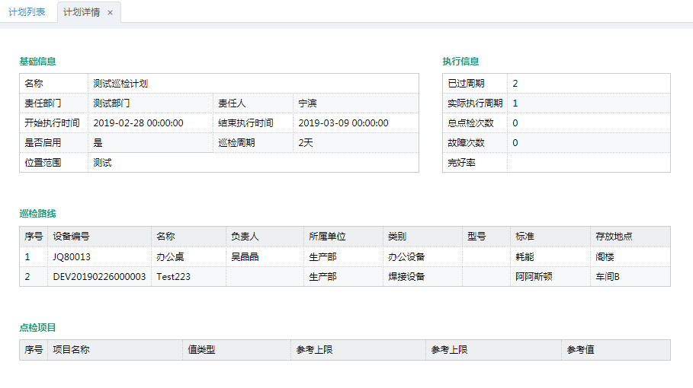
Task: Select device number JQ80013 cell
Action: (99, 256)
